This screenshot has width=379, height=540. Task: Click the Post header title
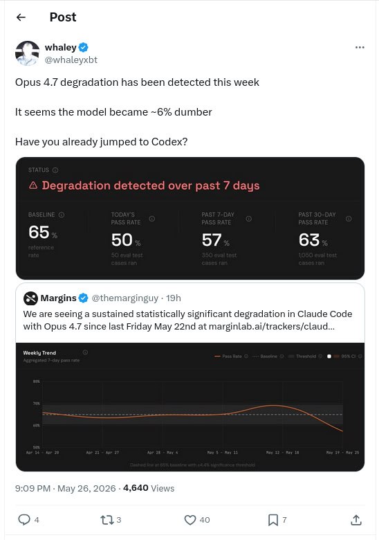pos(63,17)
